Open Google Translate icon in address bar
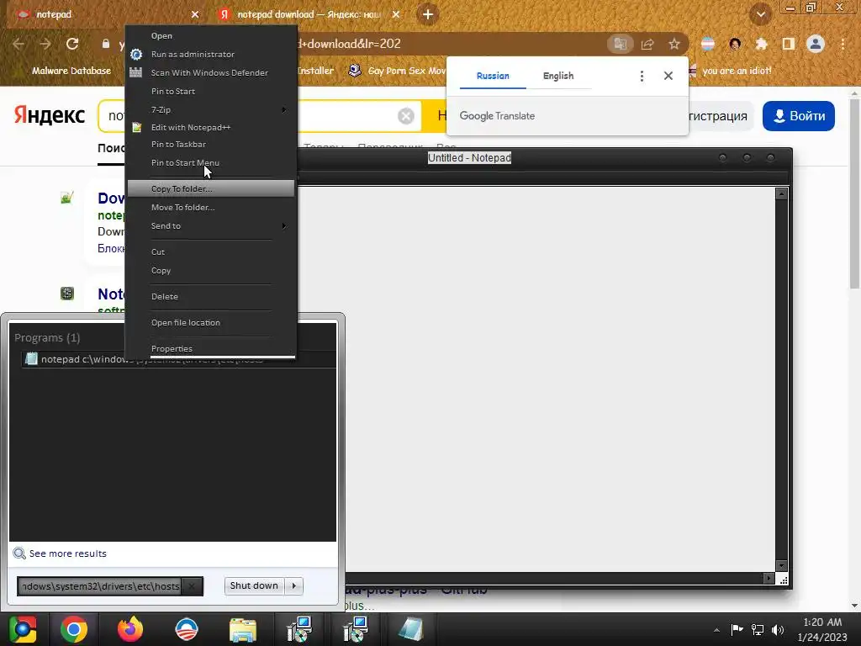The width and height of the screenshot is (861, 646). (620, 44)
